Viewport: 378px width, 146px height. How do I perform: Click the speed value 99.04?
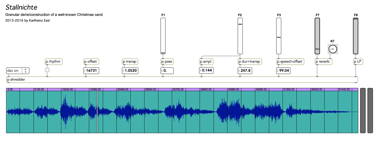pyautogui.click(x=283, y=71)
